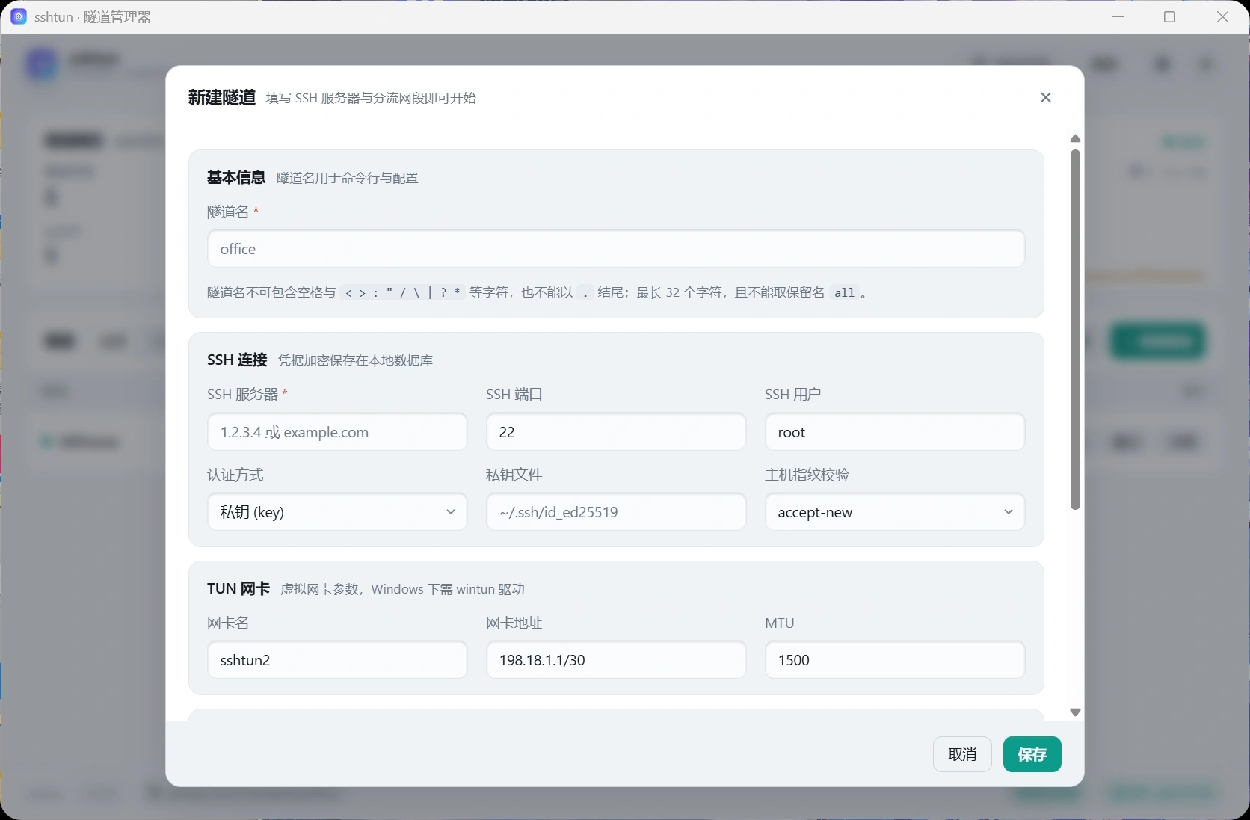Click the sshtun app icon in the title bar
The image size is (1250, 820).
[x=19, y=16]
